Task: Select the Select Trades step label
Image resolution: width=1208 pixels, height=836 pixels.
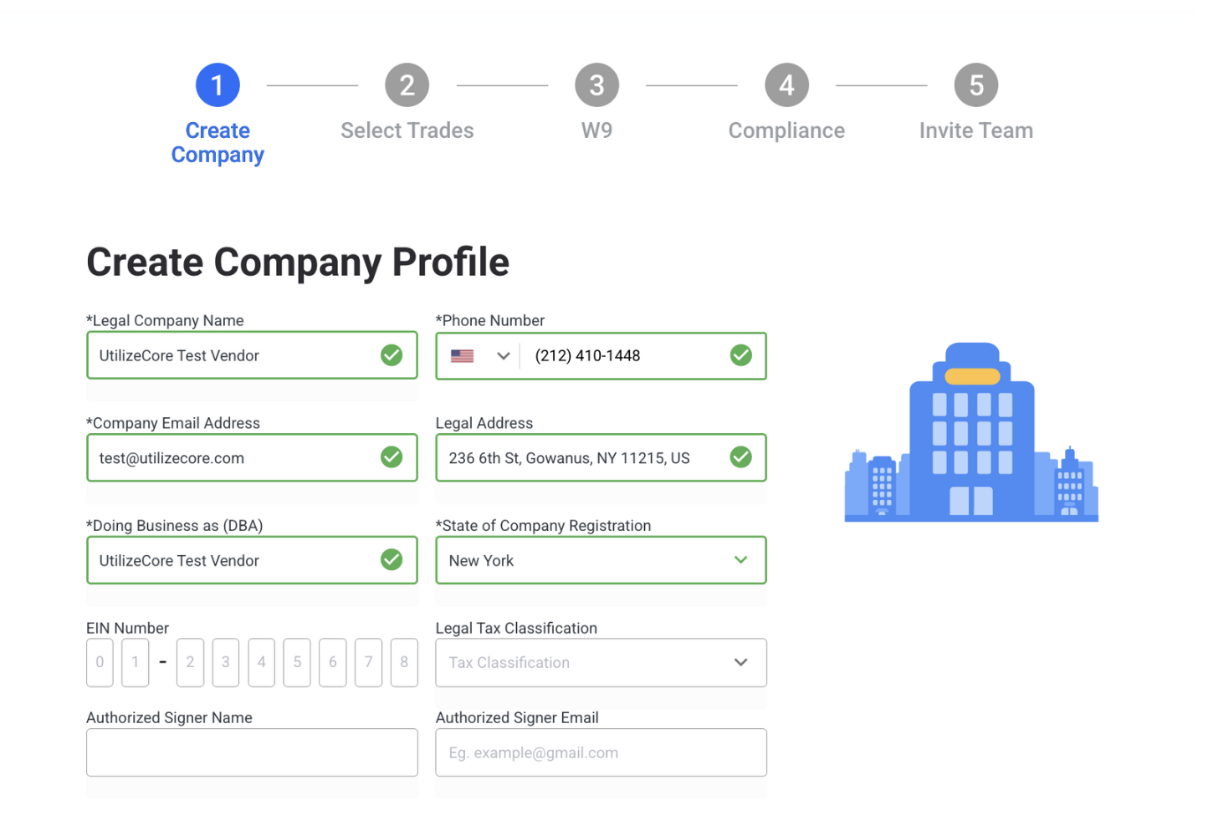Action: pyautogui.click(x=407, y=130)
